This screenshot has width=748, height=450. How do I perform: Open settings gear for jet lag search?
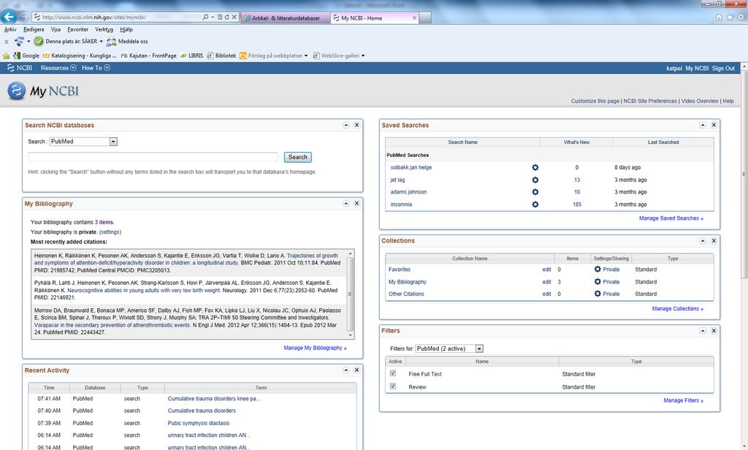coord(535,180)
